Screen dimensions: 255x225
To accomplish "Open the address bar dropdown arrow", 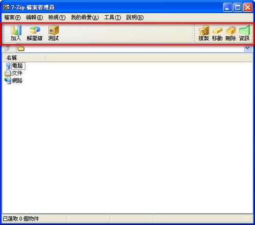I will click(x=247, y=48).
